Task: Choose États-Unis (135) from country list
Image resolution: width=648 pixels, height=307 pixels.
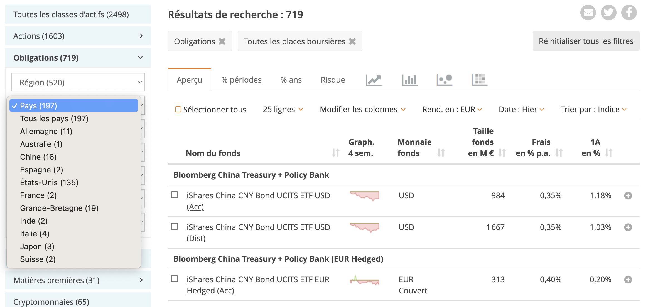Action: [x=49, y=182]
